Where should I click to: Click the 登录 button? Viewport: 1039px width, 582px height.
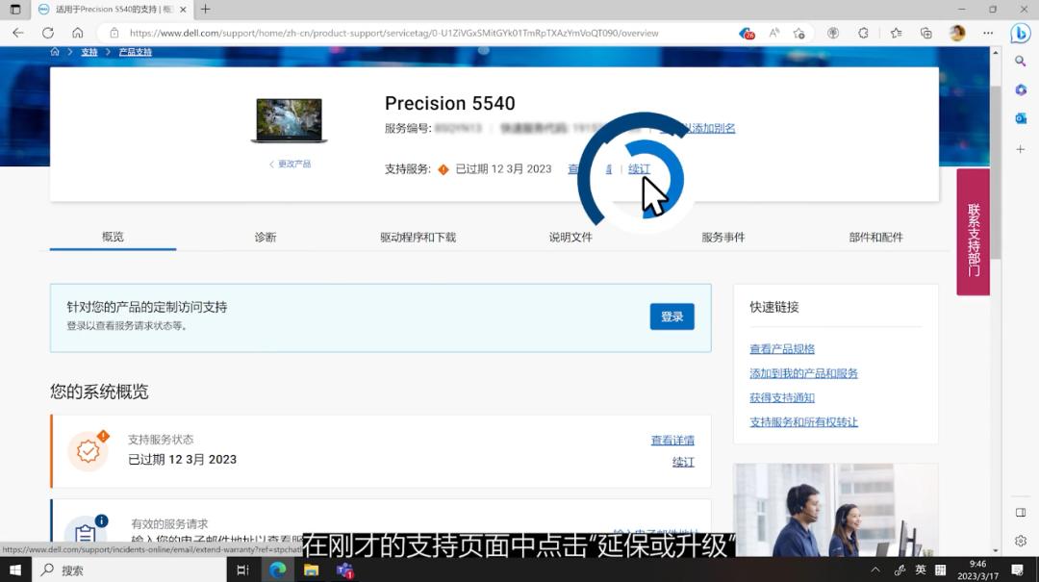pos(672,316)
